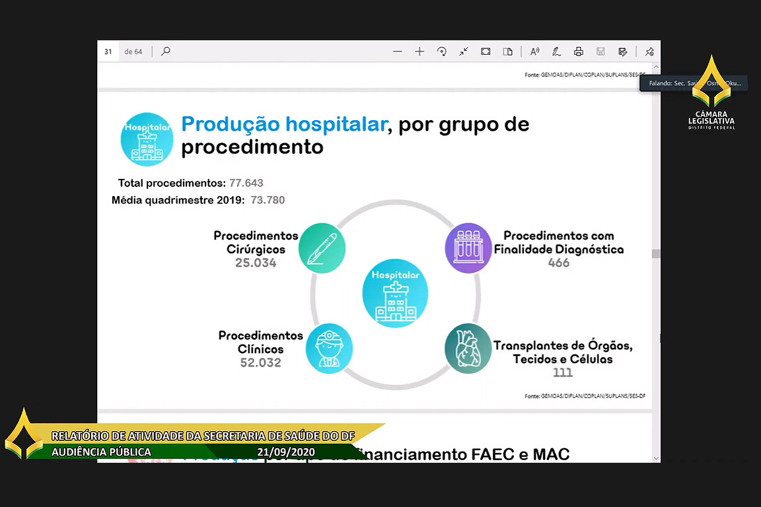Click the purple test tubes diagnostic icon

pos(468,248)
